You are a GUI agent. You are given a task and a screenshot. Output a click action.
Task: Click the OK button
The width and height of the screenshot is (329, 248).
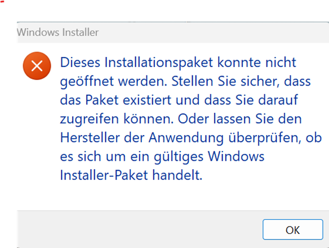(x=293, y=229)
